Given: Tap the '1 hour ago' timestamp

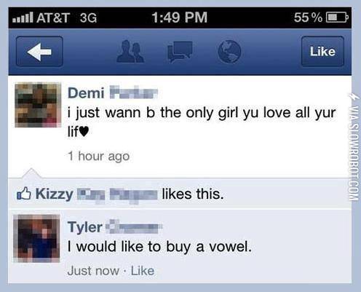Looking at the screenshot, I should click(x=98, y=156).
